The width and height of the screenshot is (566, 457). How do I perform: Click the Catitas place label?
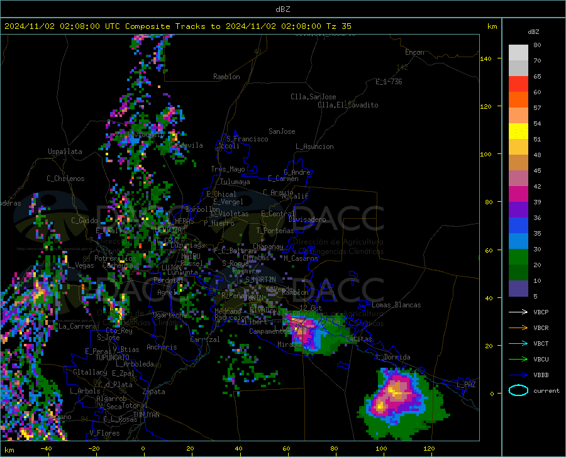click(358, 339)
